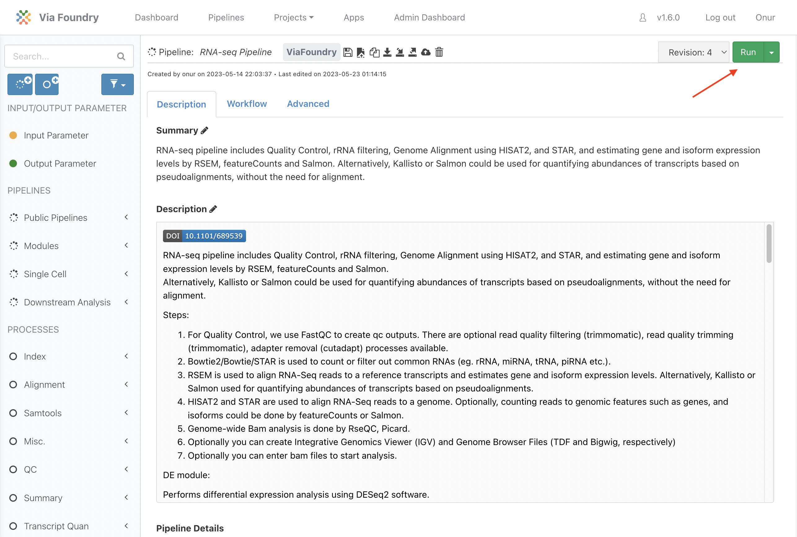Open the Revision 4 dropdown
This screenshot has width=797, height=537.
pyautogui.click(x=694, y=52)
